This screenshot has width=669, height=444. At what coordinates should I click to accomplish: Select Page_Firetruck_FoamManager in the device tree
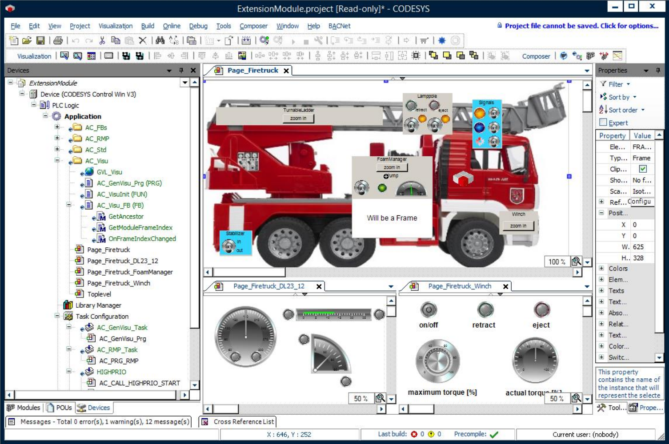click(x=130, y=272)
